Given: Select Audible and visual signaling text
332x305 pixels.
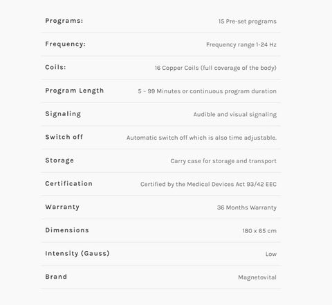Looking at the screenshot, I should point(235,115).
